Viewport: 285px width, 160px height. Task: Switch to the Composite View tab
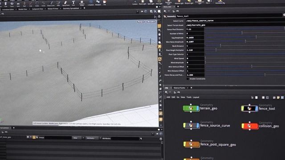pos(37,9)
